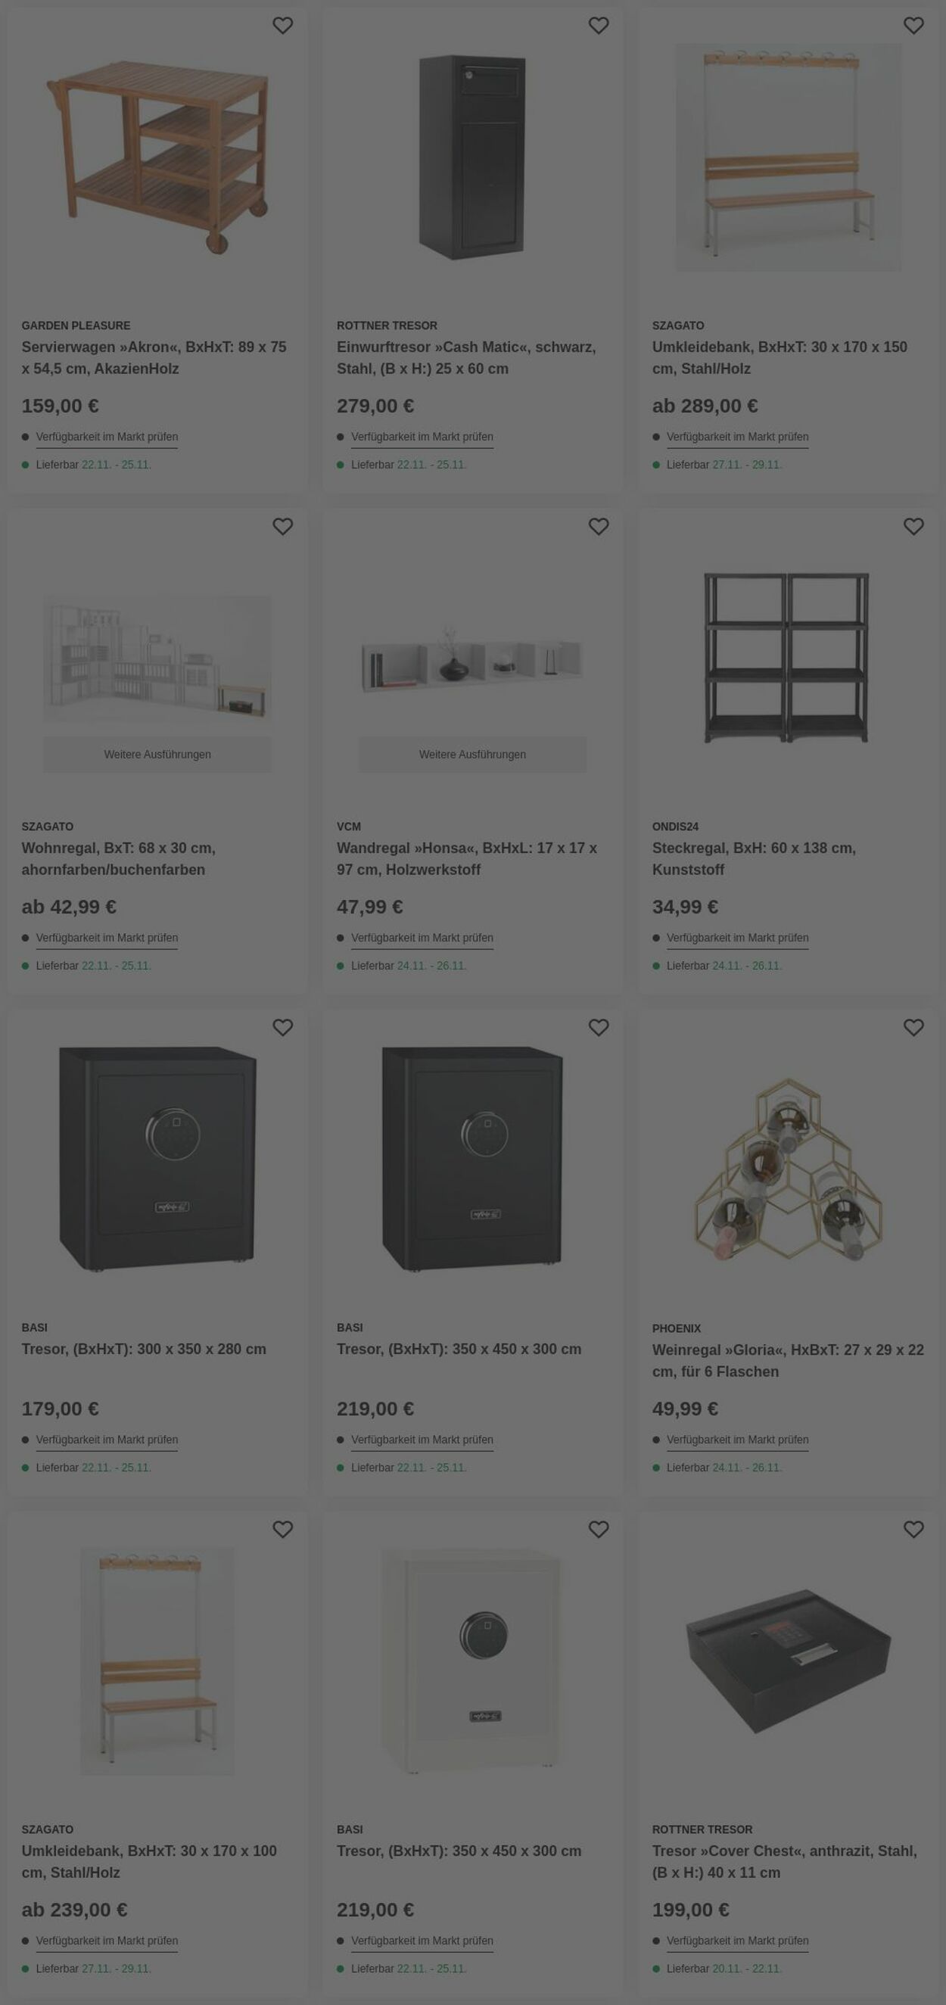Add Ondis24 Steckregal to favorites

913,527
